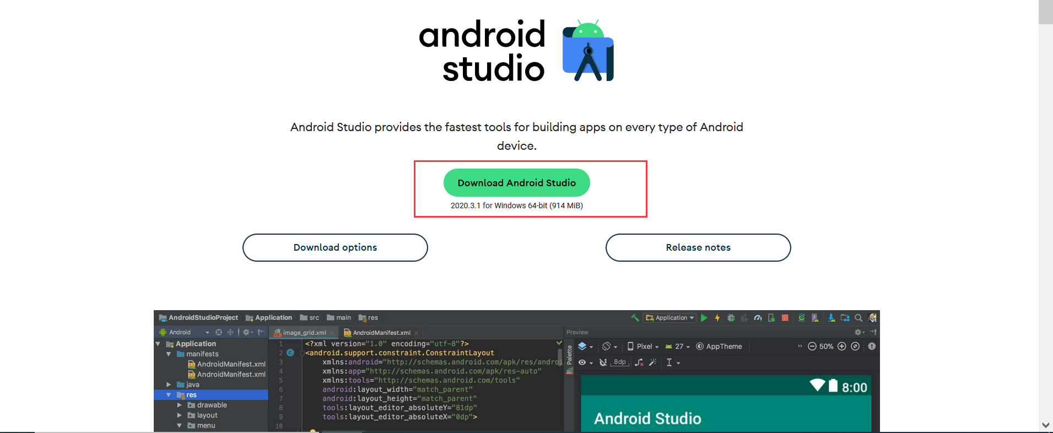Click the zoom out minus icon
The width and height of the screenshot is (1053, 433).
click(812, 347)
